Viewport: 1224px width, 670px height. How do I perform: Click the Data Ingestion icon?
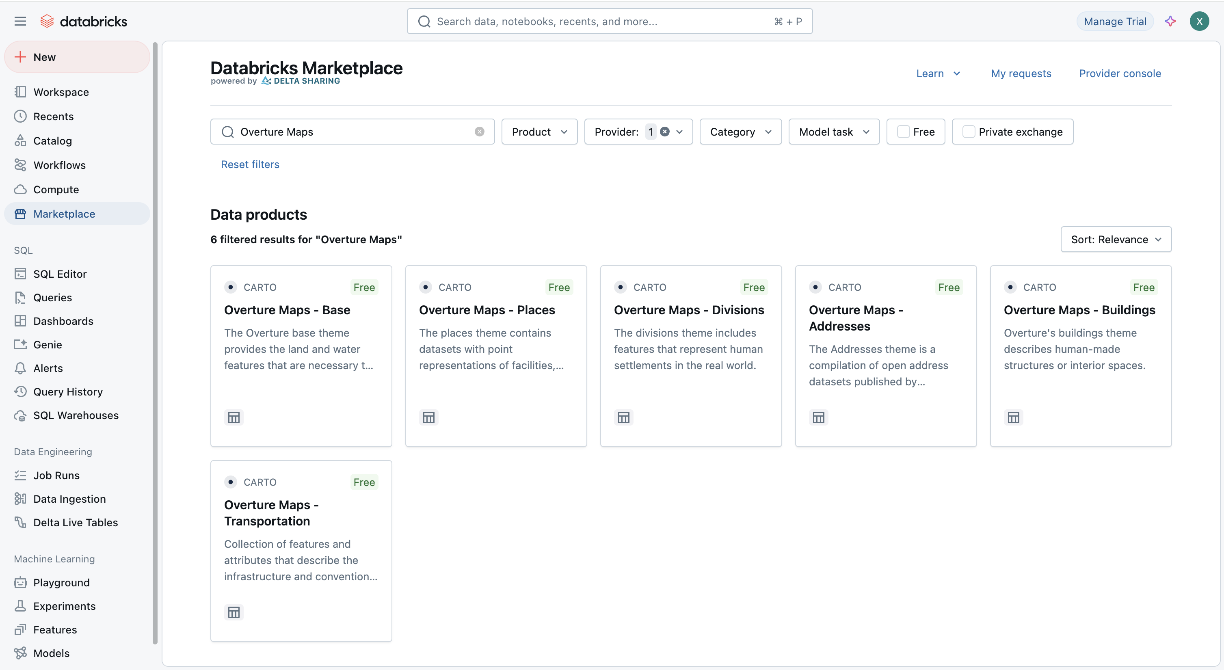click(x=20, y=499)
